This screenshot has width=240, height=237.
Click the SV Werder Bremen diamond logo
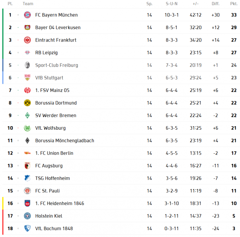27,116
